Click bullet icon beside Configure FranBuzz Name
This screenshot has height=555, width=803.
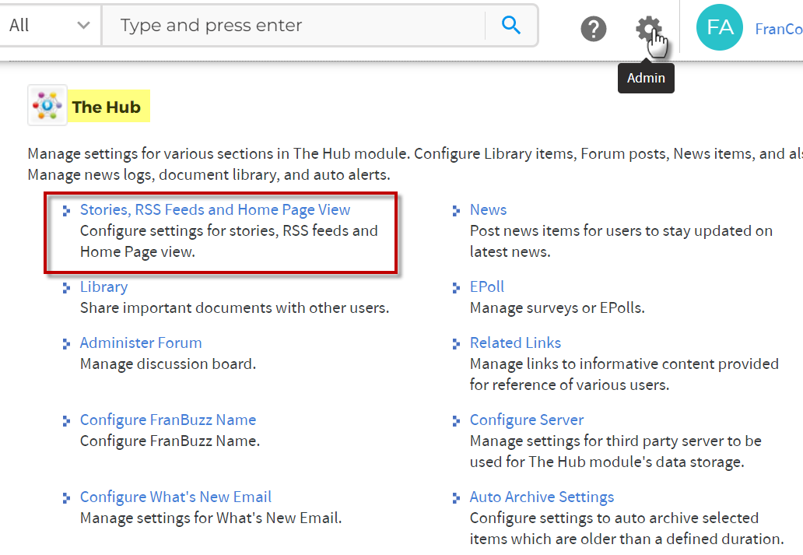click(x=66, y=421)
